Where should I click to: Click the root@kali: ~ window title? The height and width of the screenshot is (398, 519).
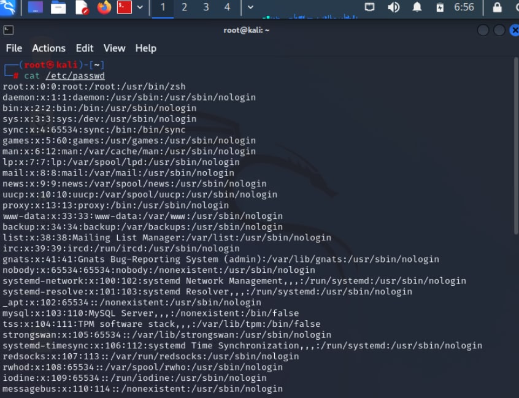click(246, 30)
